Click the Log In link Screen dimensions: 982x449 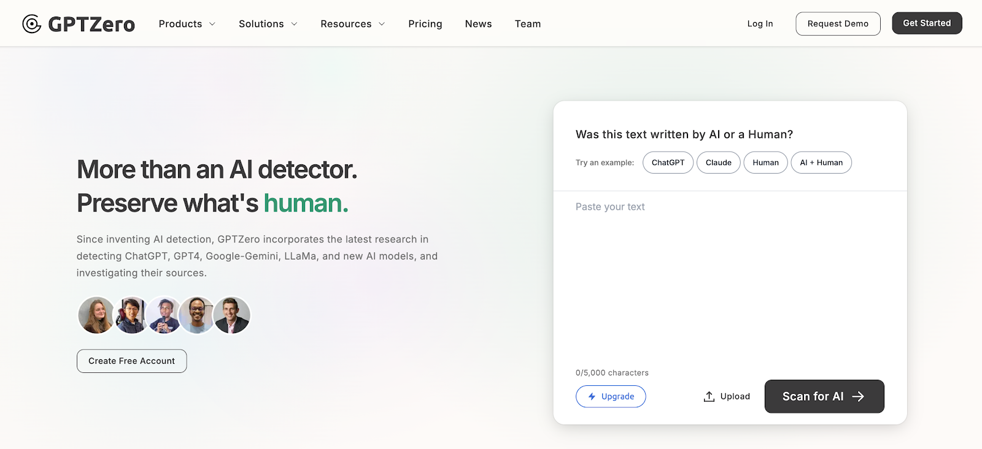[x=760, y=24]
